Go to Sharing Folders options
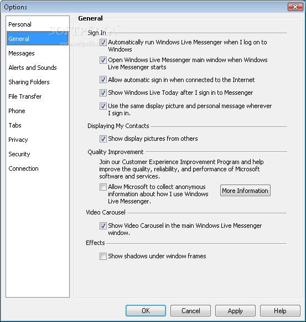The width and height of the screenshot is (306, 322). (37, 82)
